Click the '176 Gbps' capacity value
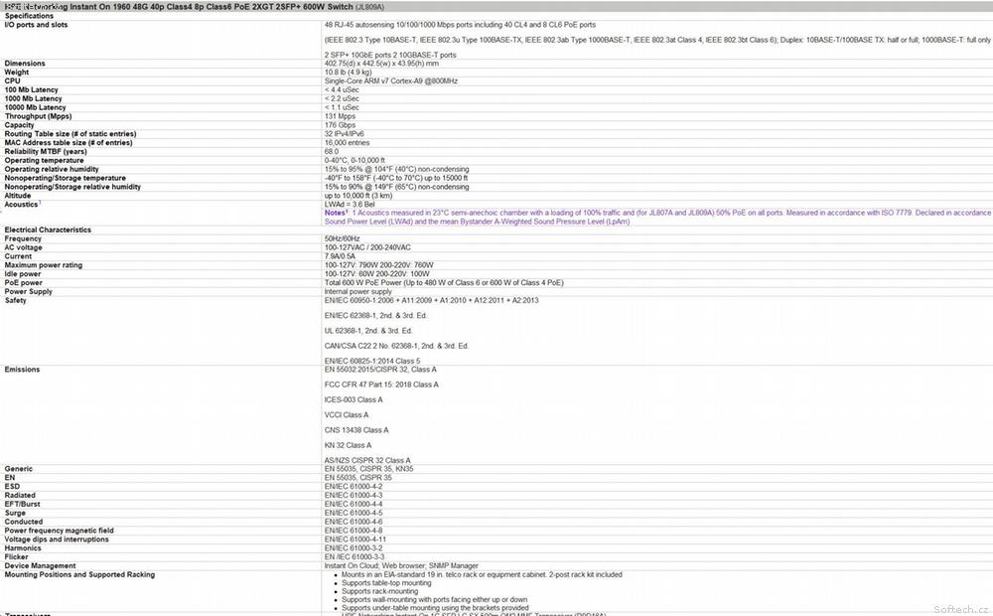993x616 pixels. coord(340,125)
